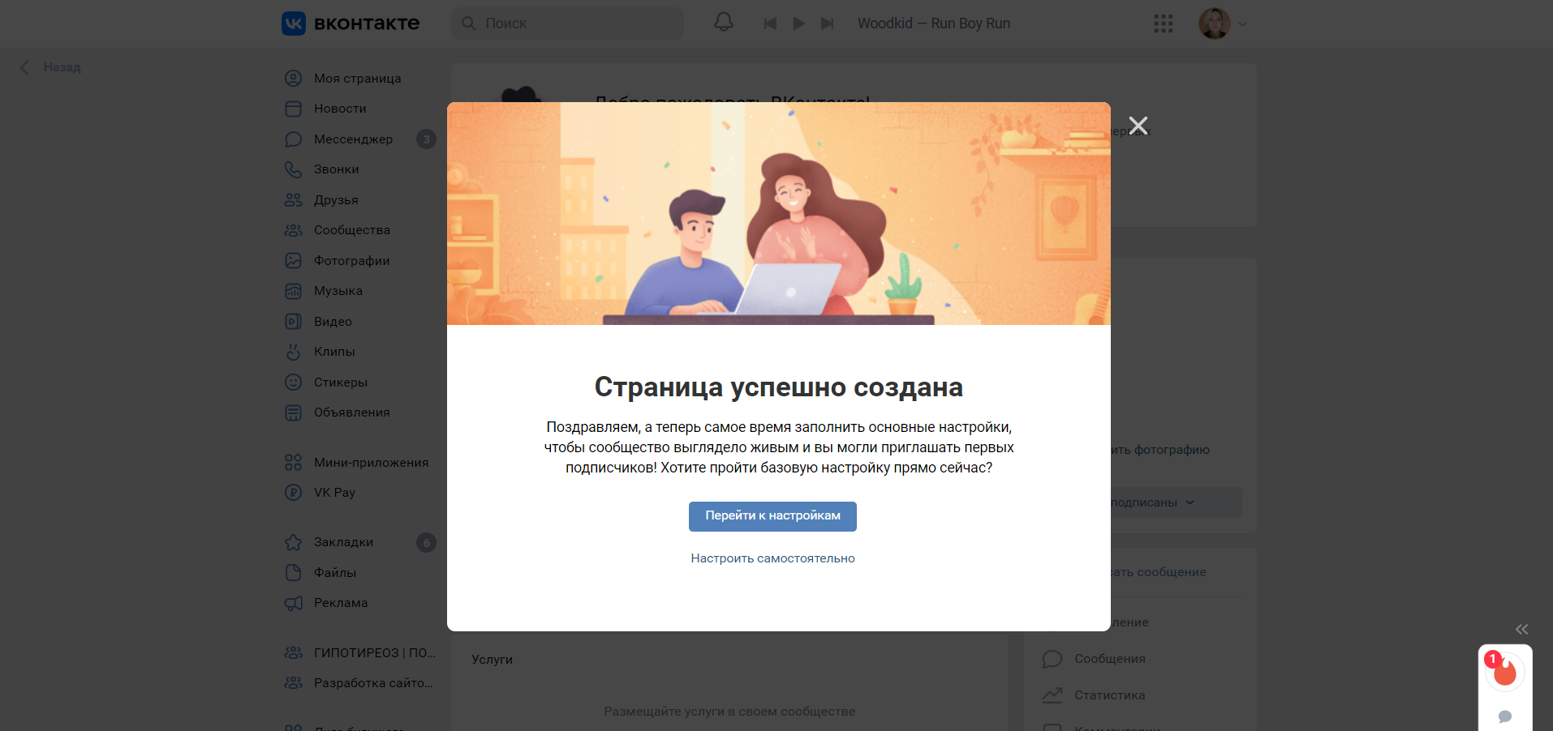Open Сообщения in community menu
Screen dimensions: 1553x731
pos(1110,659)
